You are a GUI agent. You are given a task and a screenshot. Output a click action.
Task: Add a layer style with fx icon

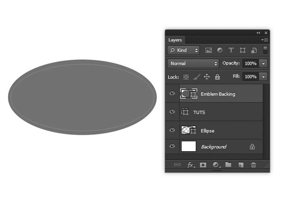point(191,165)
